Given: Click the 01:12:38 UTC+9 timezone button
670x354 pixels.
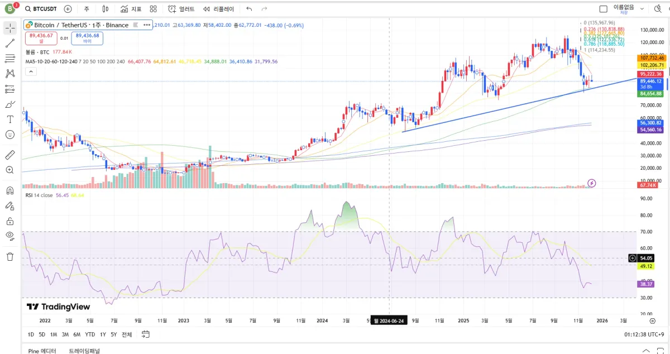Looking at the screenshot, I should coord(644,334).
